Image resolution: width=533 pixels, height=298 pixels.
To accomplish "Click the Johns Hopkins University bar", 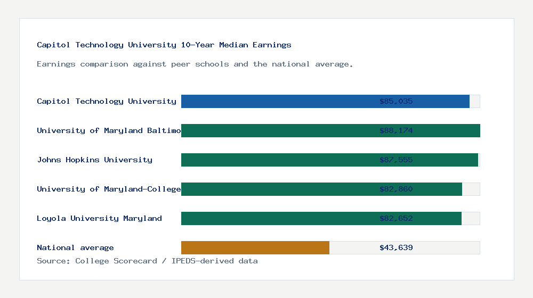I will [329, 160].
